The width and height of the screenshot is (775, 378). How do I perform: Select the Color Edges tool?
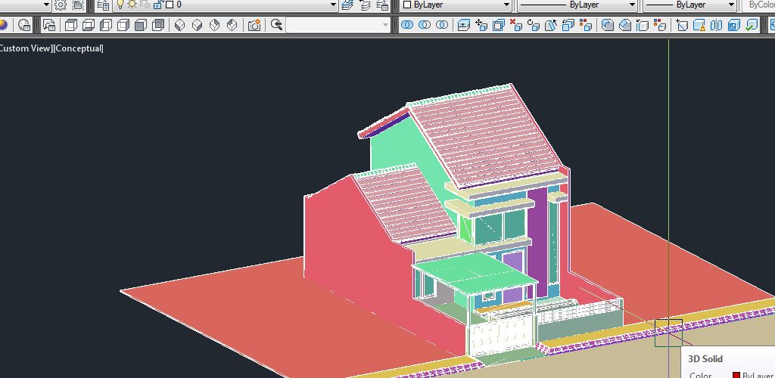click(x=659, y=25)
